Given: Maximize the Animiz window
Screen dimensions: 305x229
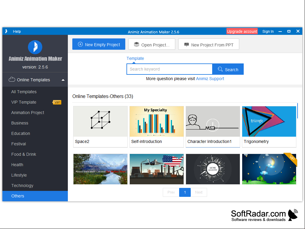Looking at the screenshot, I should click(289, 31).
